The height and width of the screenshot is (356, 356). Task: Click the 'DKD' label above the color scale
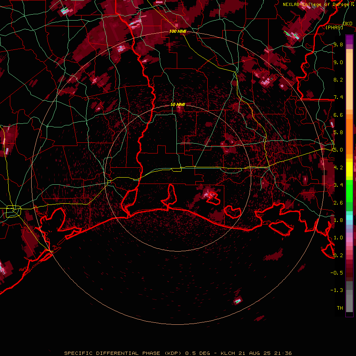pos(347,24)
